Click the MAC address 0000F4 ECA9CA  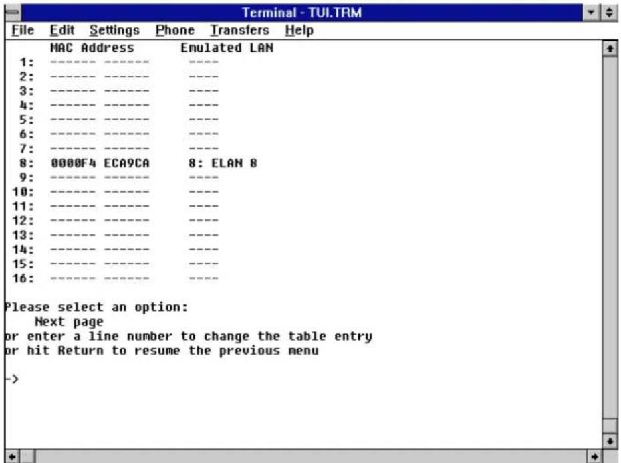click(x=100, y=163)
